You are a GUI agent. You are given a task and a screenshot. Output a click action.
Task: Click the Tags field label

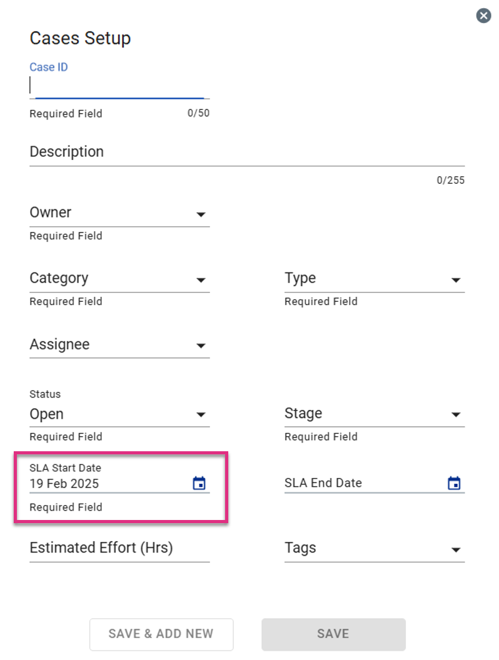[x=300, y=547]
